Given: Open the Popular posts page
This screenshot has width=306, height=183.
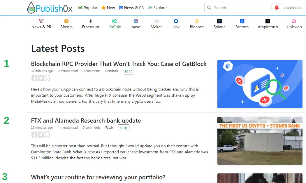Looking at the screenshot, I should click(88, 8).
